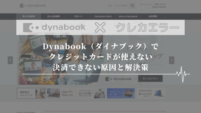The width and height of the screenshot is (201, 113).
Task: Click the 詳しくはこちら button
Action: pyautogui.click(x=150, y=78)
